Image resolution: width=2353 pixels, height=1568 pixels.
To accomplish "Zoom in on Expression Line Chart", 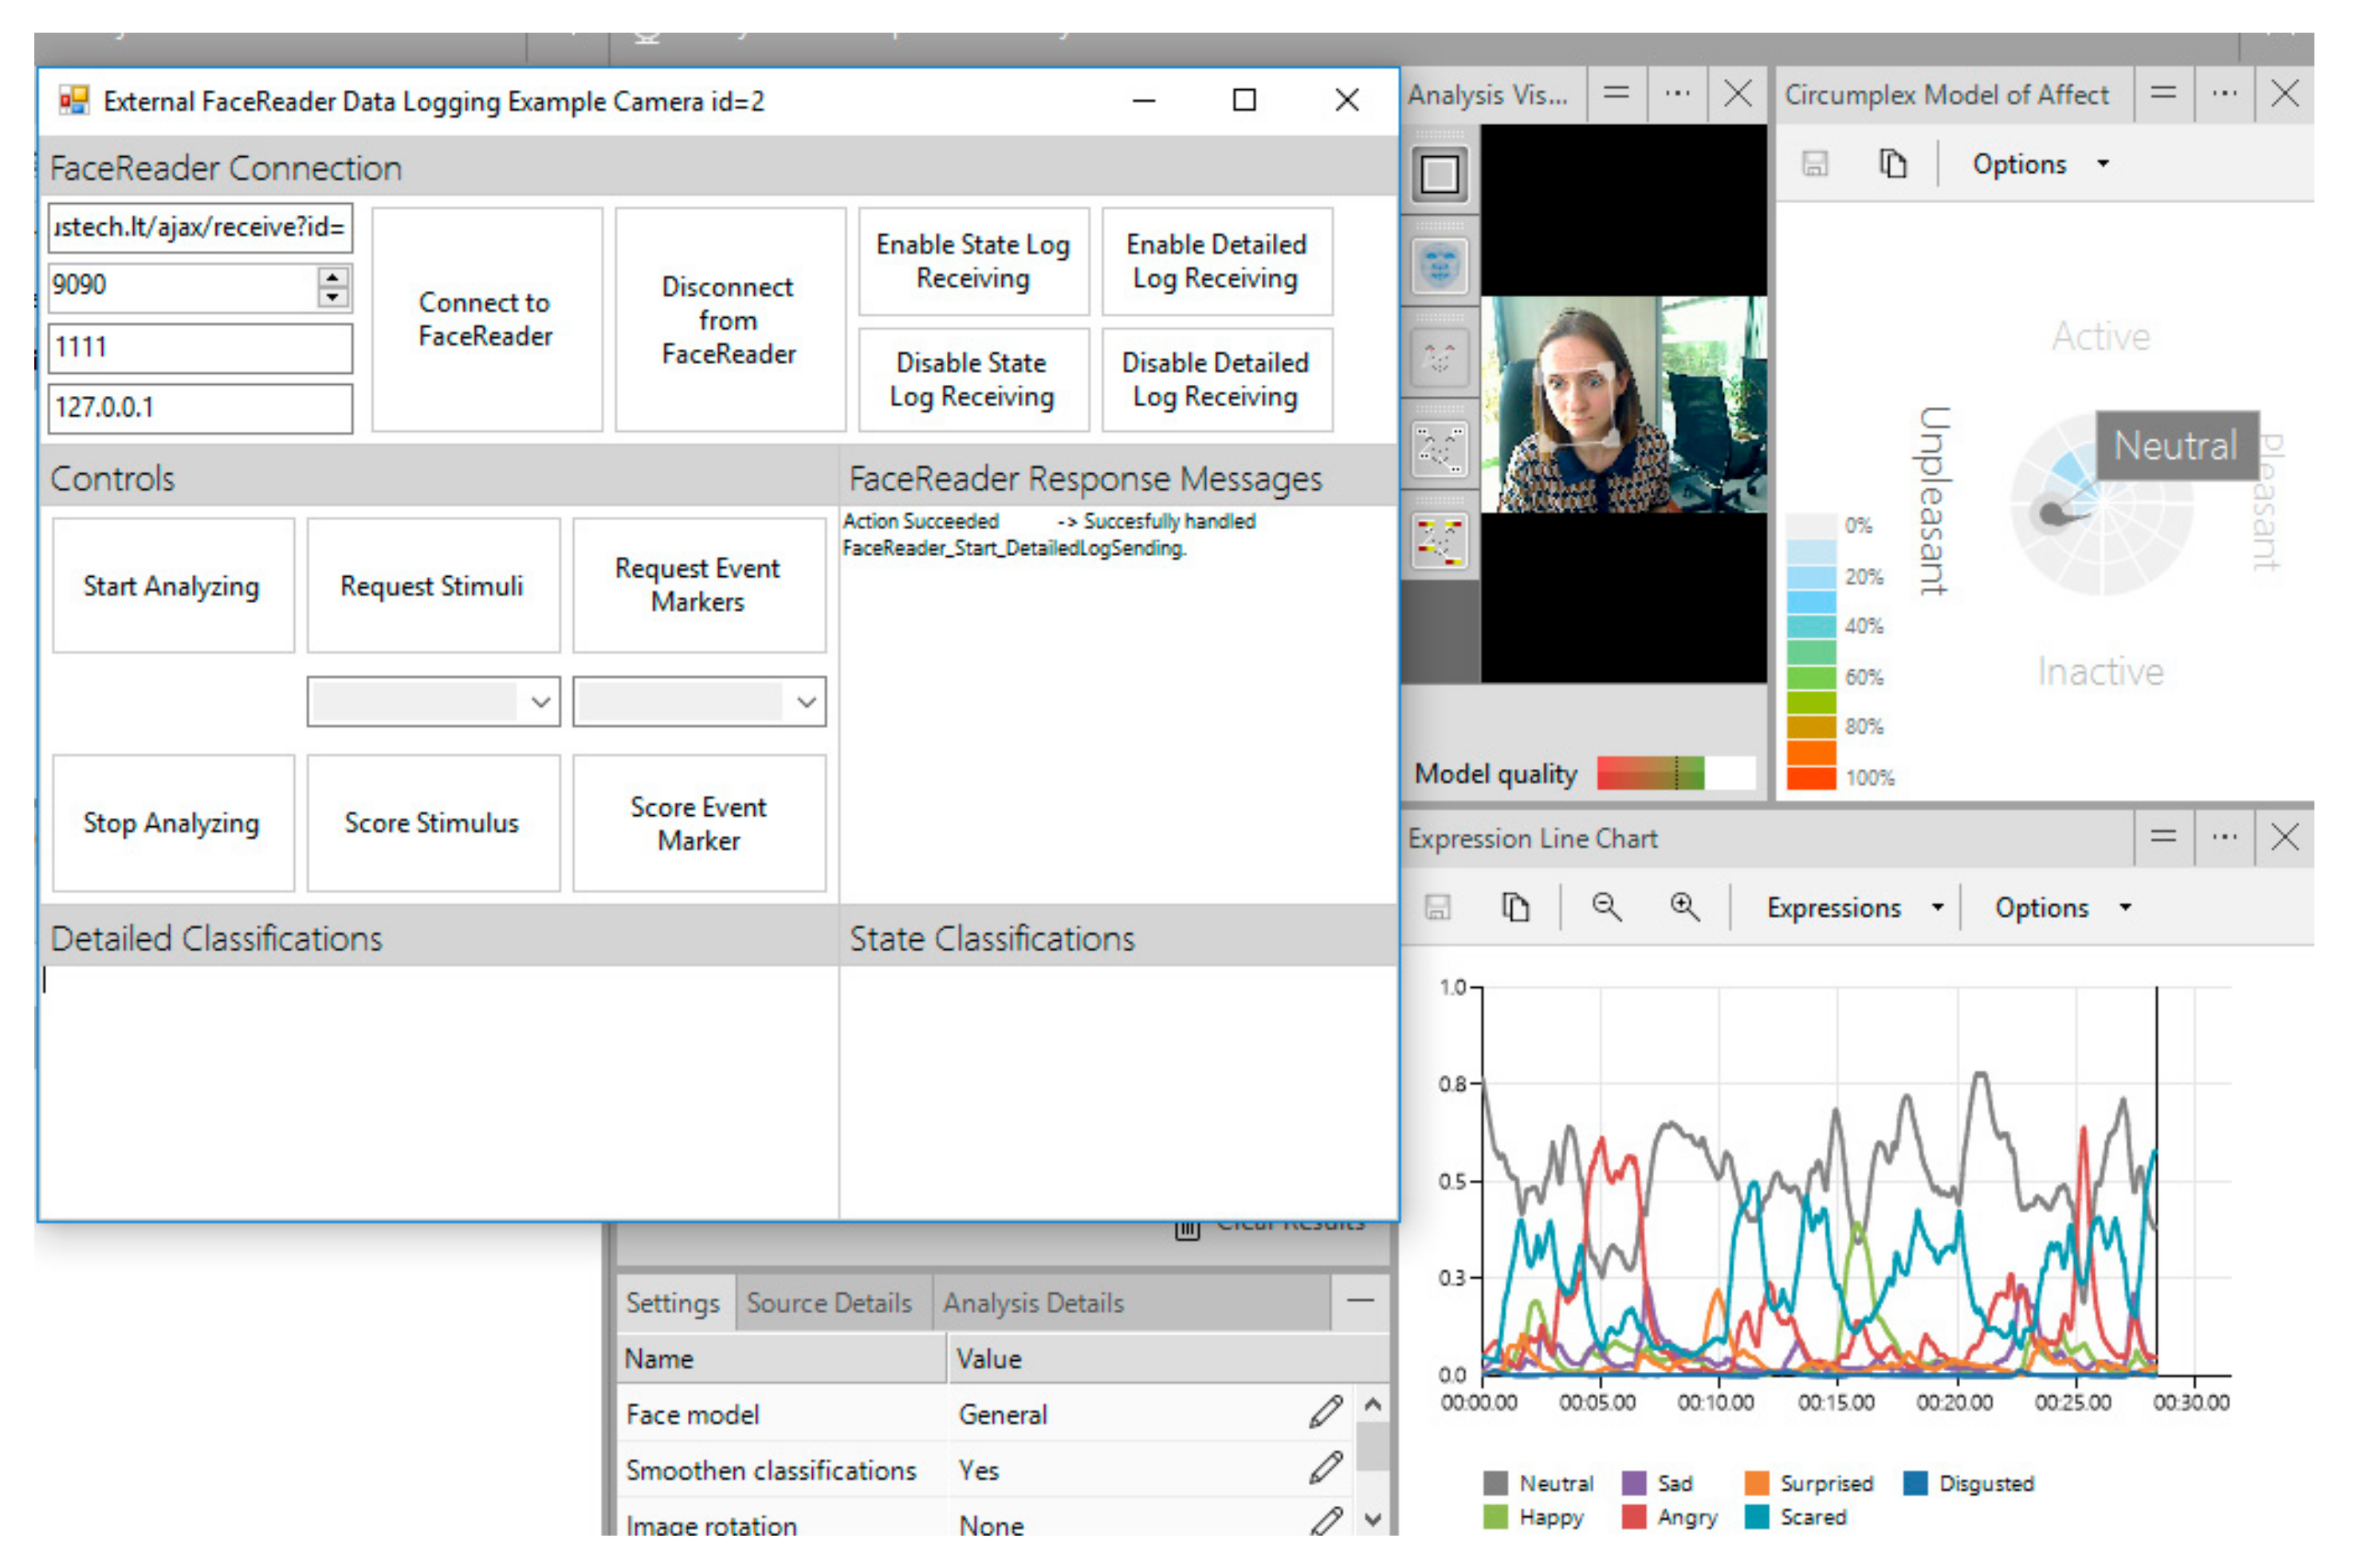I will [1685, 907].
